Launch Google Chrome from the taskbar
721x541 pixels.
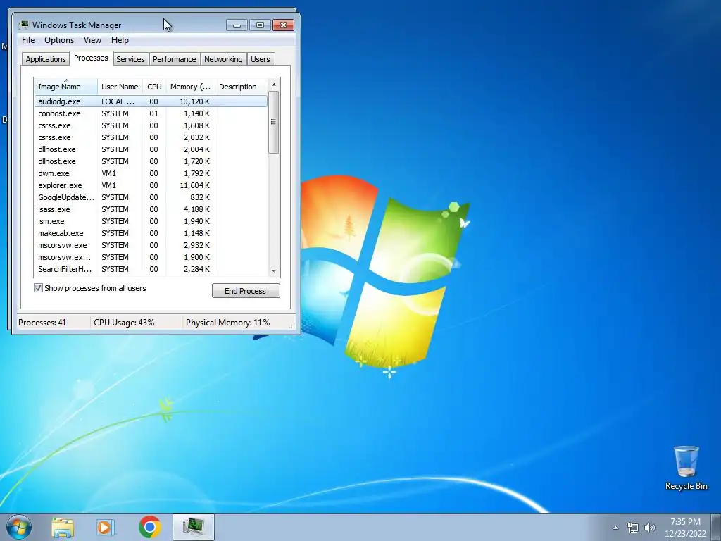click(150, 527)
